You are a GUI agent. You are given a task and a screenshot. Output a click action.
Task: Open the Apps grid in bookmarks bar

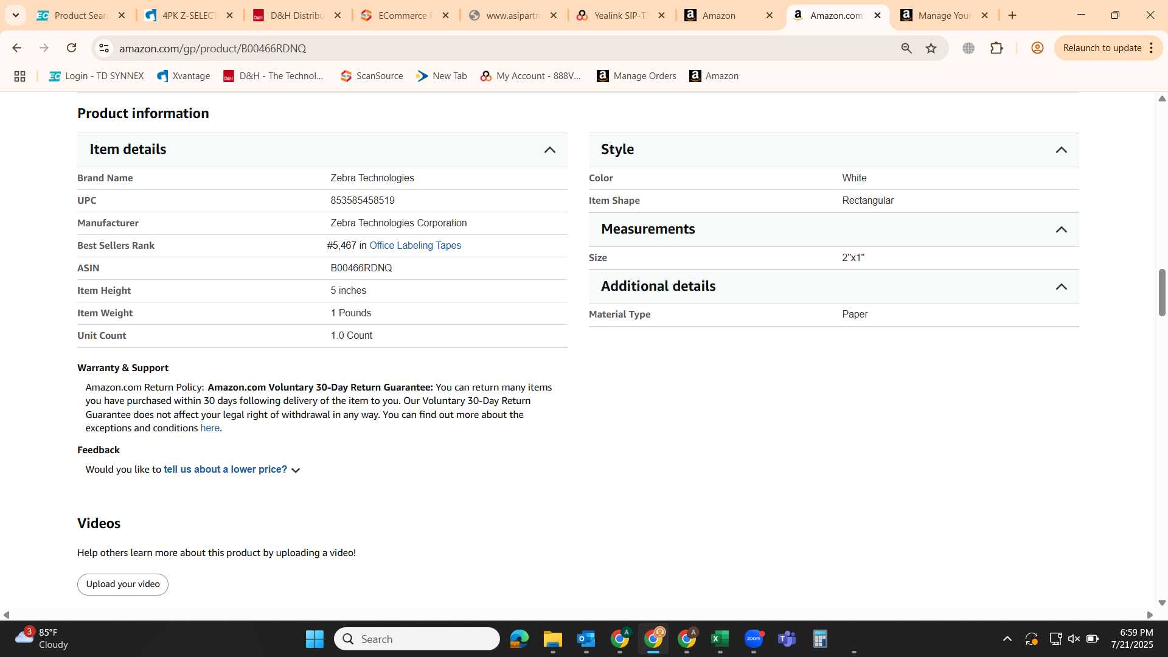(x=19, y=76)
